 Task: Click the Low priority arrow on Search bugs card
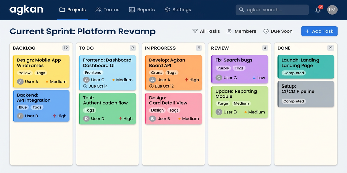pyautogui.click(x=254, y=78)
